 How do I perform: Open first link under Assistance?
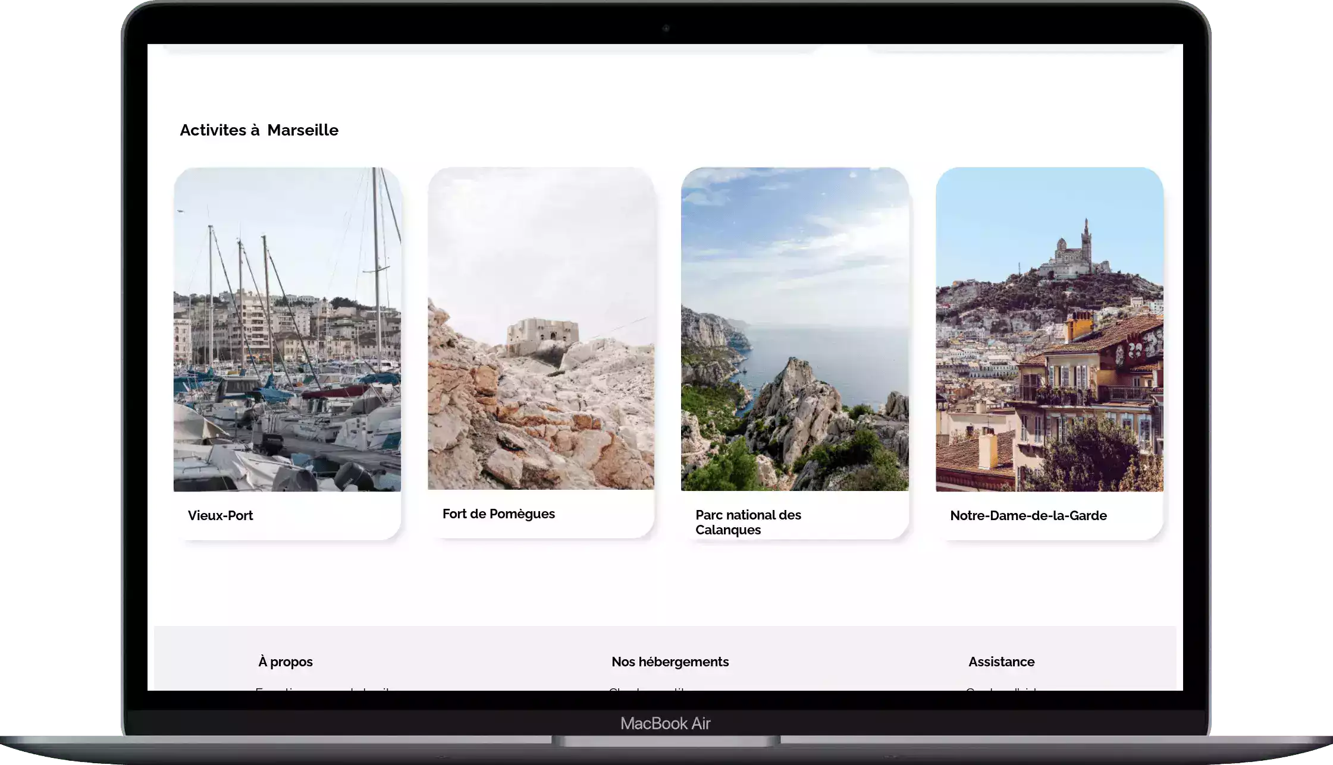pos(1002,689)
